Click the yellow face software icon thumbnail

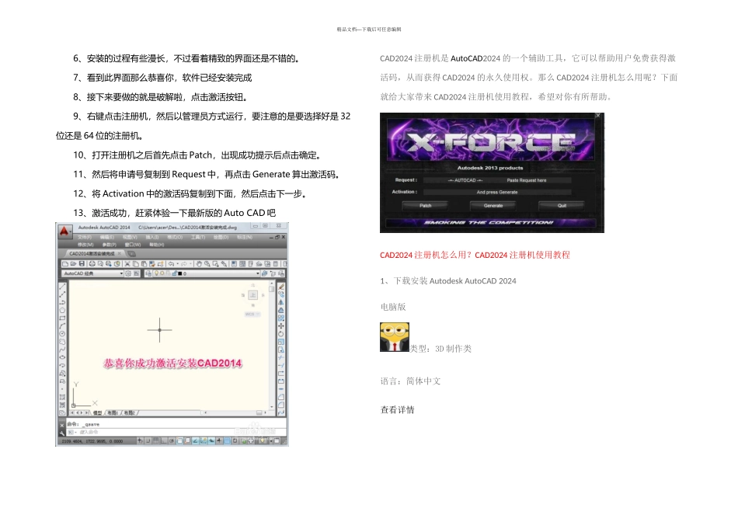395,337
